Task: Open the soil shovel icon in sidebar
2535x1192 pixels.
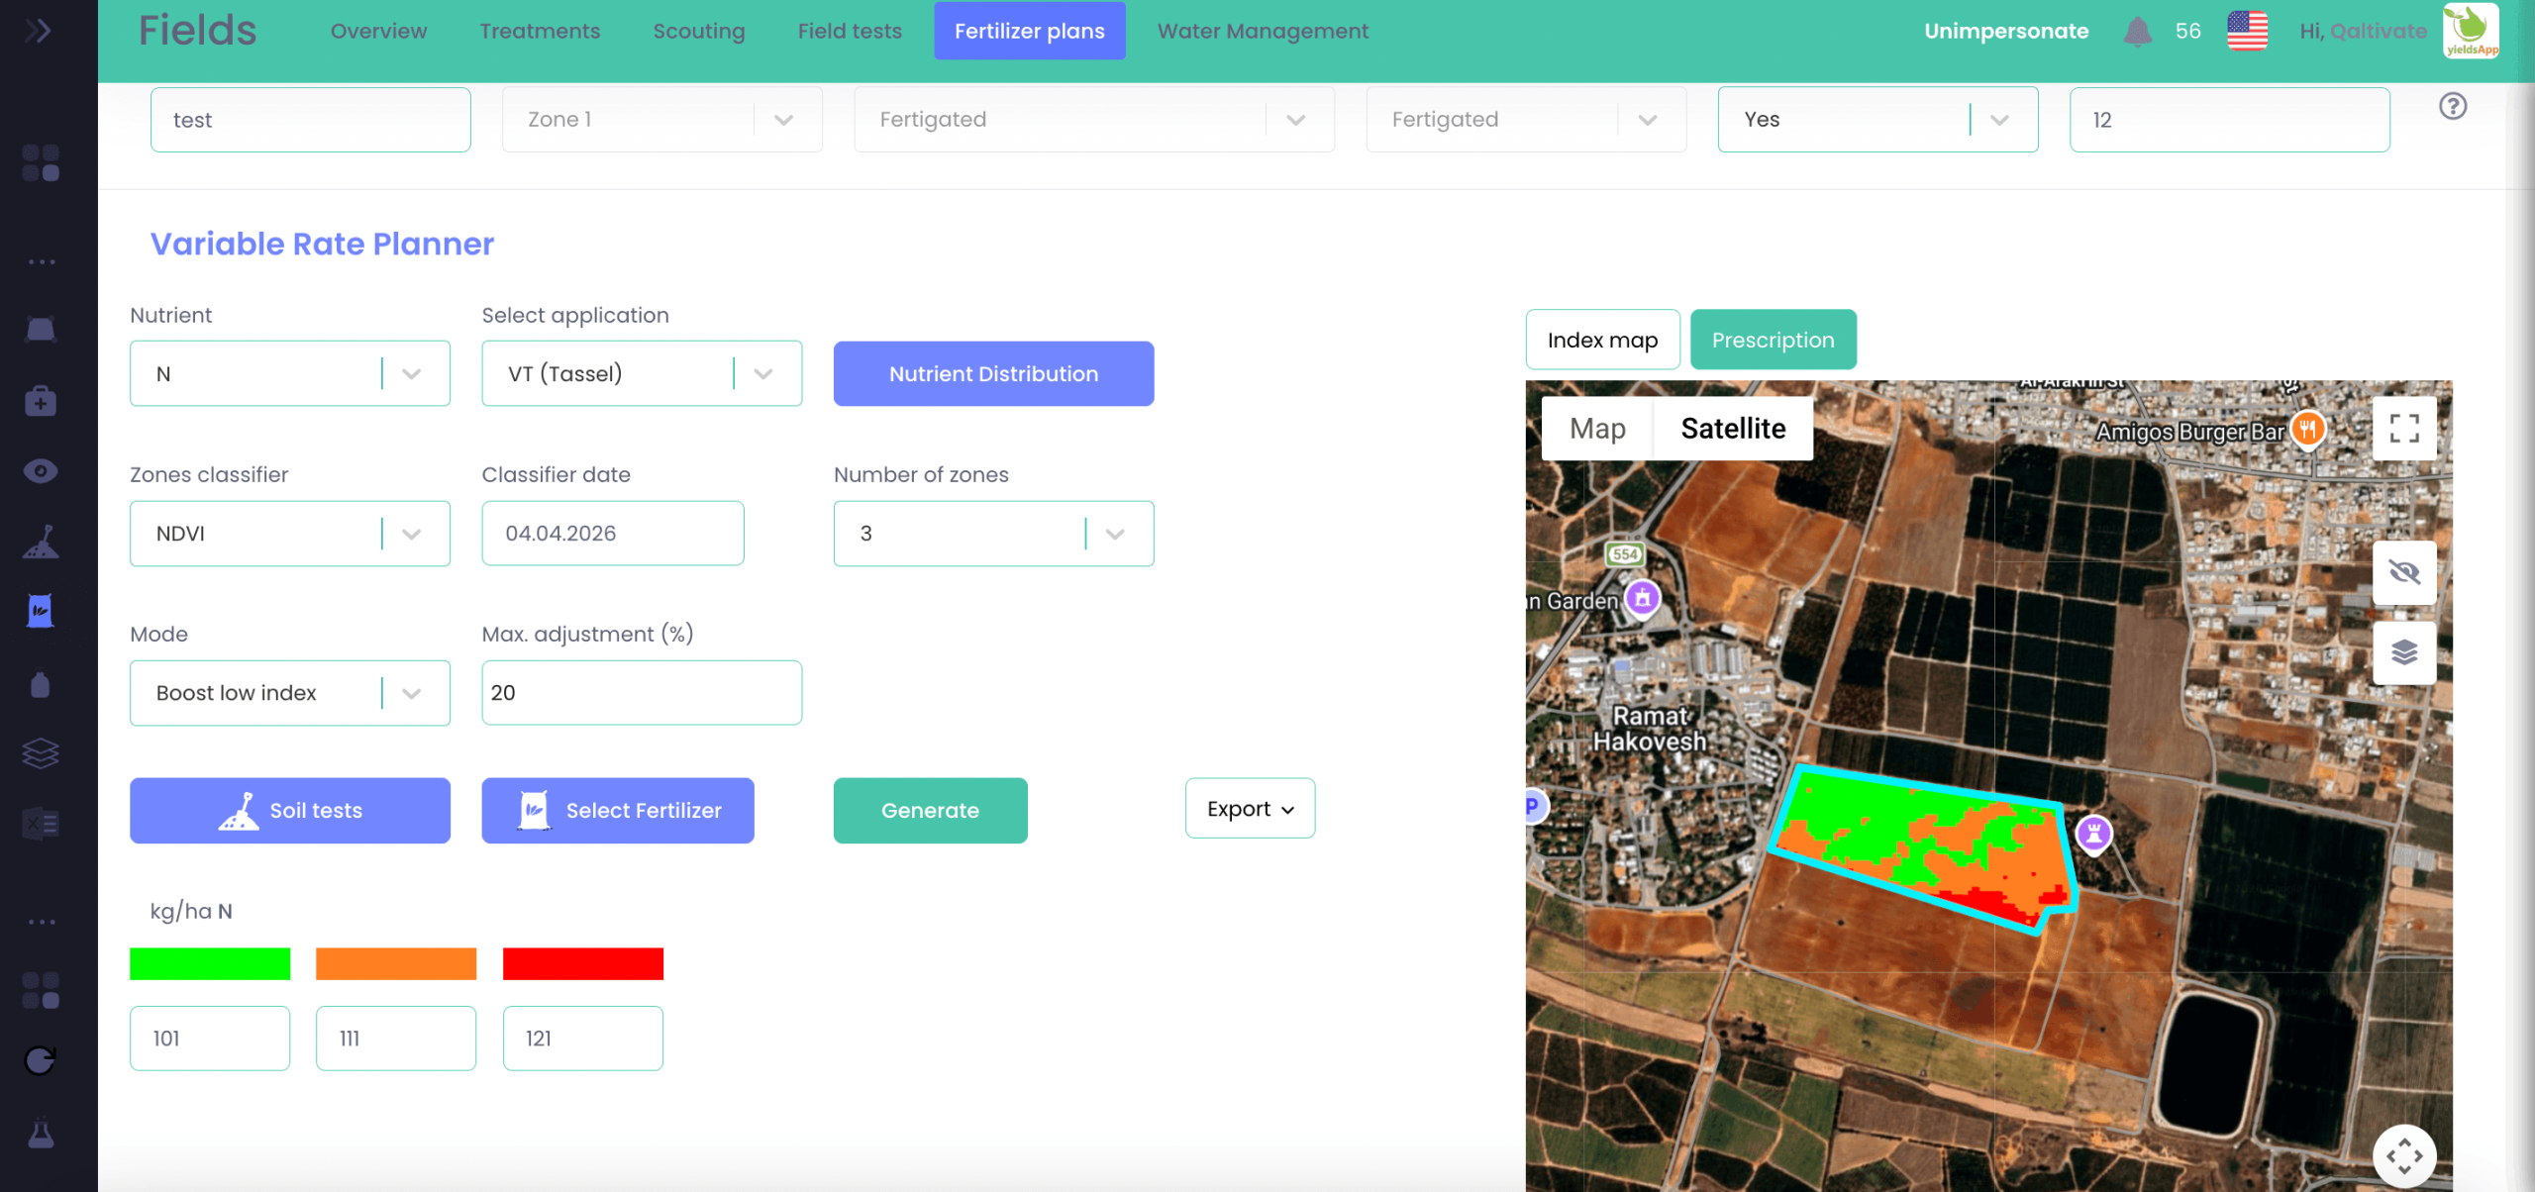Action: click(x=41, y=542)
